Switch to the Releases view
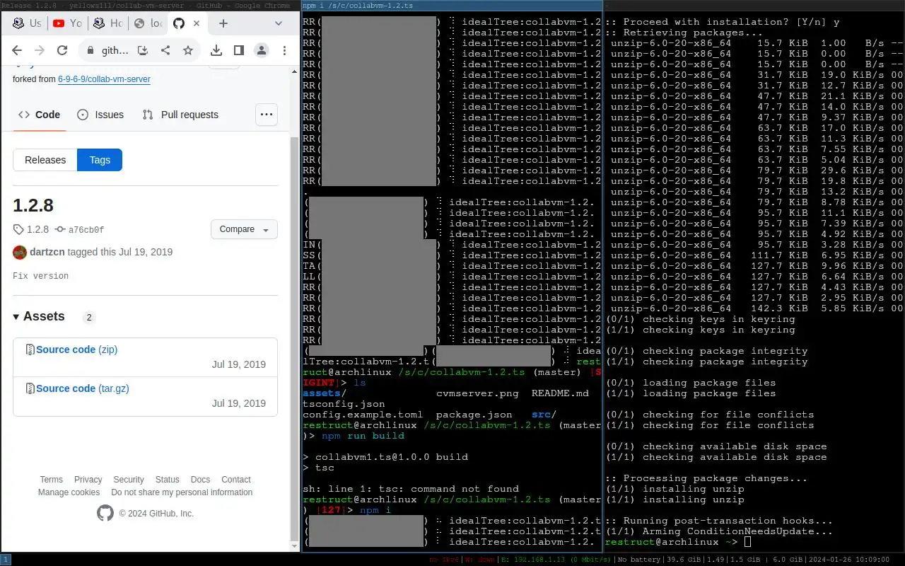The image size is (905, 566). (45, 160)
